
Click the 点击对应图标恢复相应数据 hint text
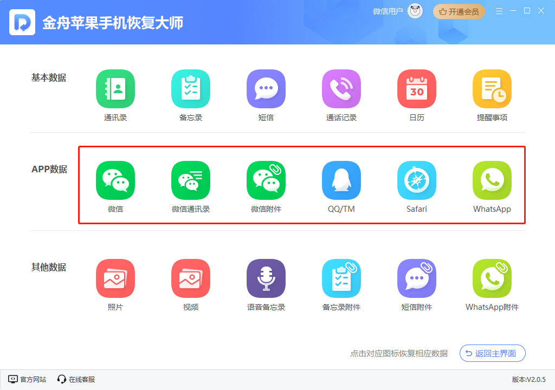tap(399, 354)
